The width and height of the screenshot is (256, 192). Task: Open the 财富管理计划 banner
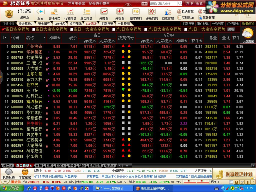[234, 174]
